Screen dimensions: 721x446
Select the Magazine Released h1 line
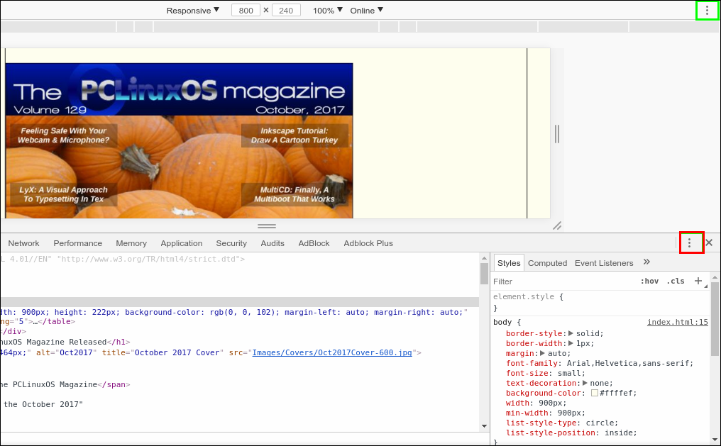pos(65,342)
